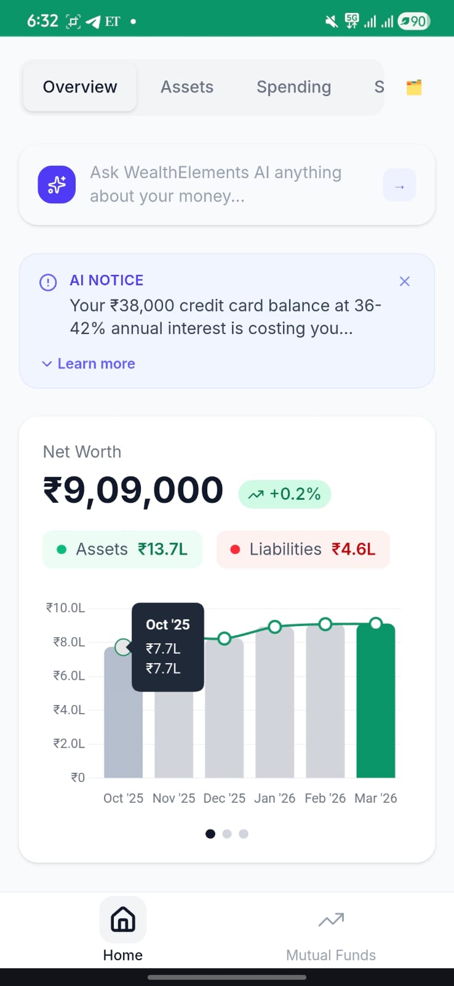This screenshot has height=986, width=454.
Task: Open the Mutual Funds trending chart icon
Action: pyautogui.click(x=330, y=919)
